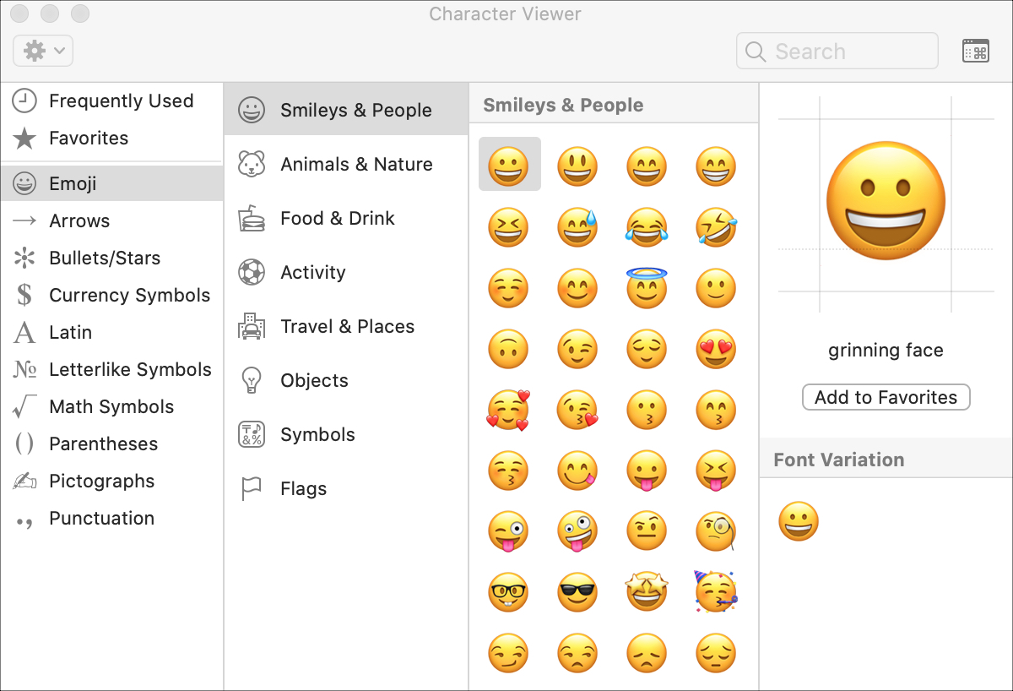The width and height of the screenshot is (1013, 691).
Task: Open the gear action menu dropdown
Action: pyautogui.click(x=43, y=51)
